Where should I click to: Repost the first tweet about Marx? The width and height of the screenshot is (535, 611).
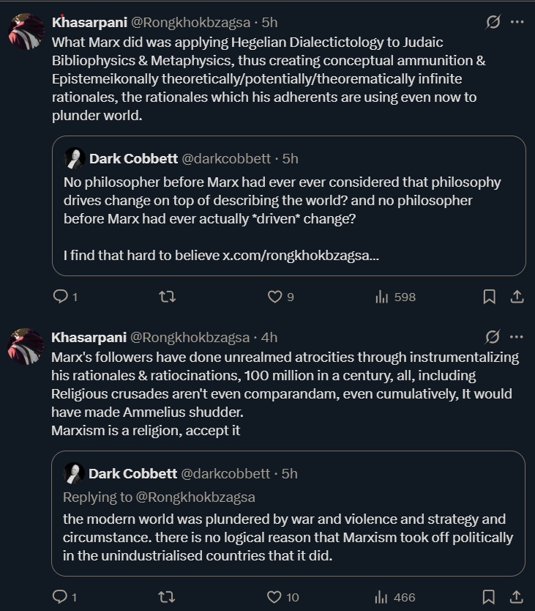pyautogui.click(x=167, y=297)
